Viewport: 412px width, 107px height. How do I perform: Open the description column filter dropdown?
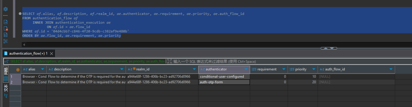pyautogui.click(x=122, y=69)
